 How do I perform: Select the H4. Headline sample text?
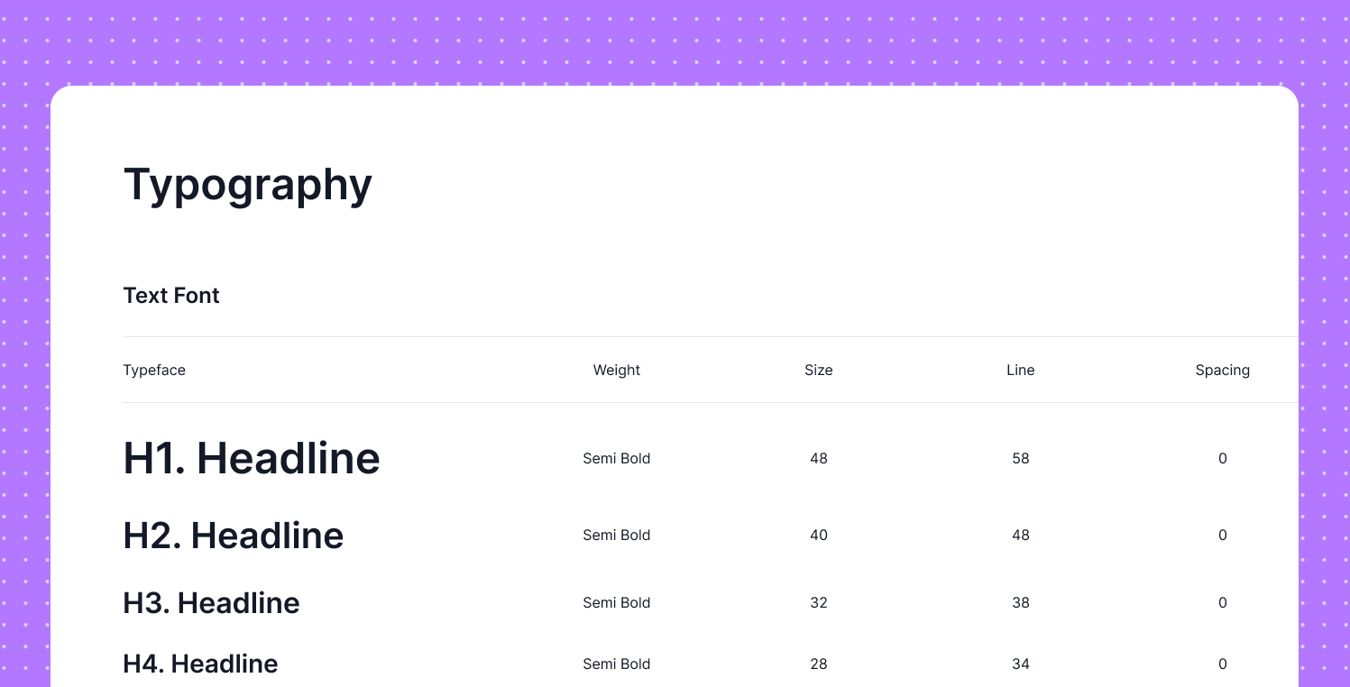click(x=200, y=664)
